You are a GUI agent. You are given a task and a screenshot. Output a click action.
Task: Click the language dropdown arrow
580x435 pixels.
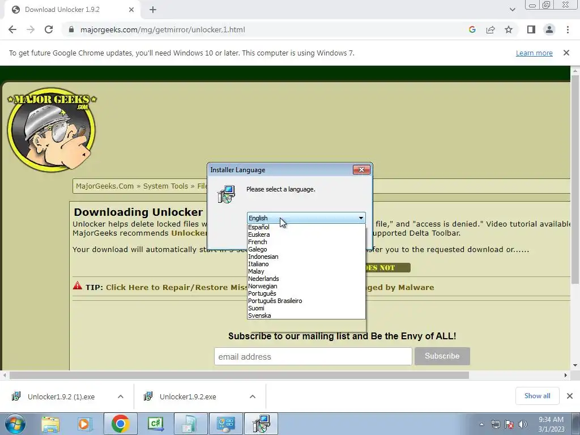[361, 218]
